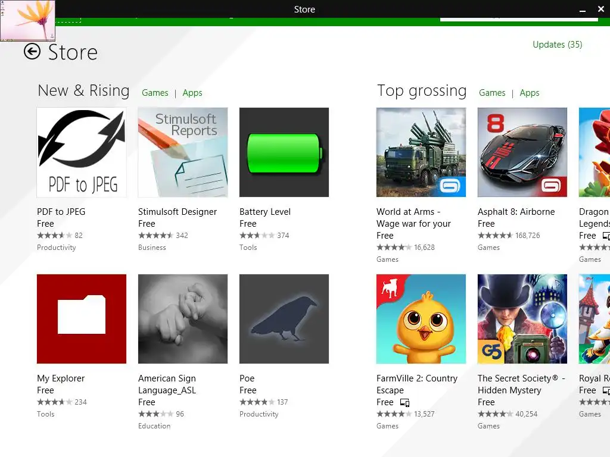Screen dimensions: 610x457
Task: Go back using the circled arrow button
Action: pyautogui.click(x=32, y=51)
